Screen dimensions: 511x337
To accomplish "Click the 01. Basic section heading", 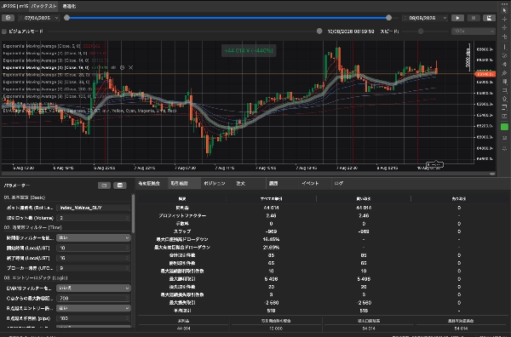I will pyautogui.click(x=25, y=197).
